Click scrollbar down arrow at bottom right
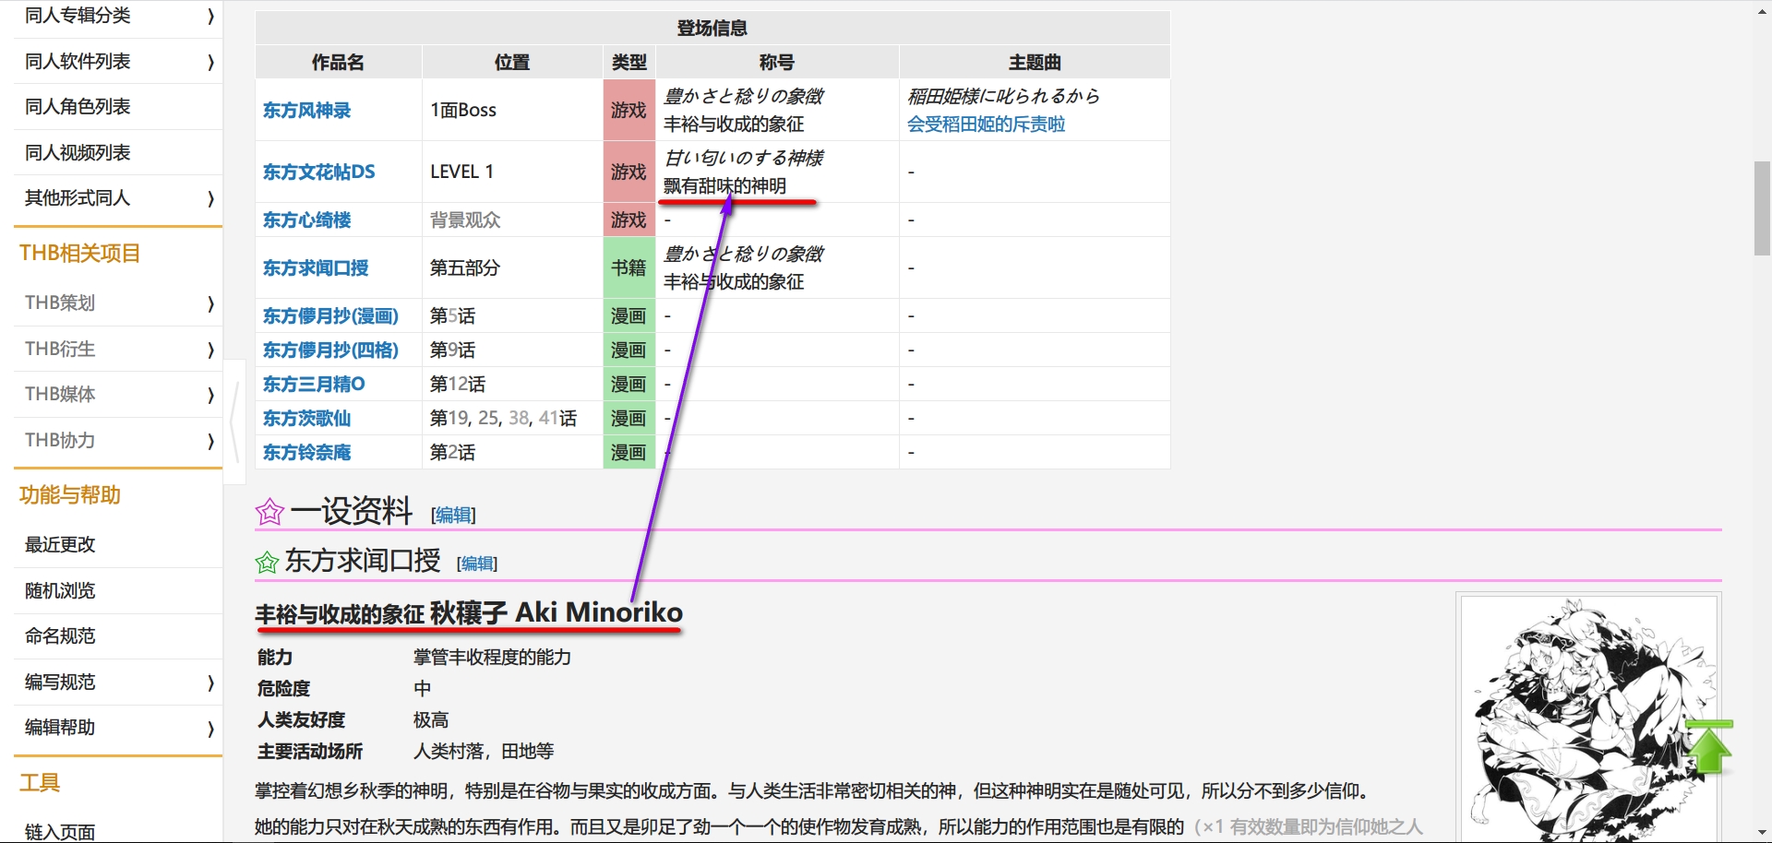Image resolution: width=1772 pixels, height=843 pixels. click(x=1762, y=833)
